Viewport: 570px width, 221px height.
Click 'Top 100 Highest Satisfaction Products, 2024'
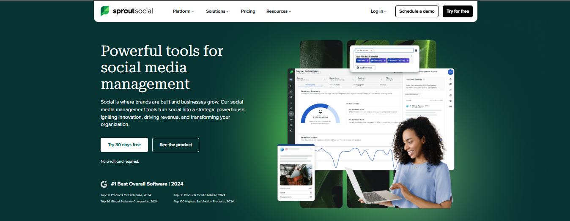click(x=204, y=202)
